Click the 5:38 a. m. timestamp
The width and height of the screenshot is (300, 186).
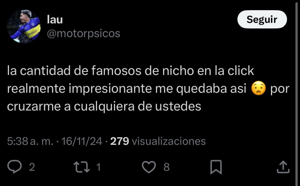point(30,141)
